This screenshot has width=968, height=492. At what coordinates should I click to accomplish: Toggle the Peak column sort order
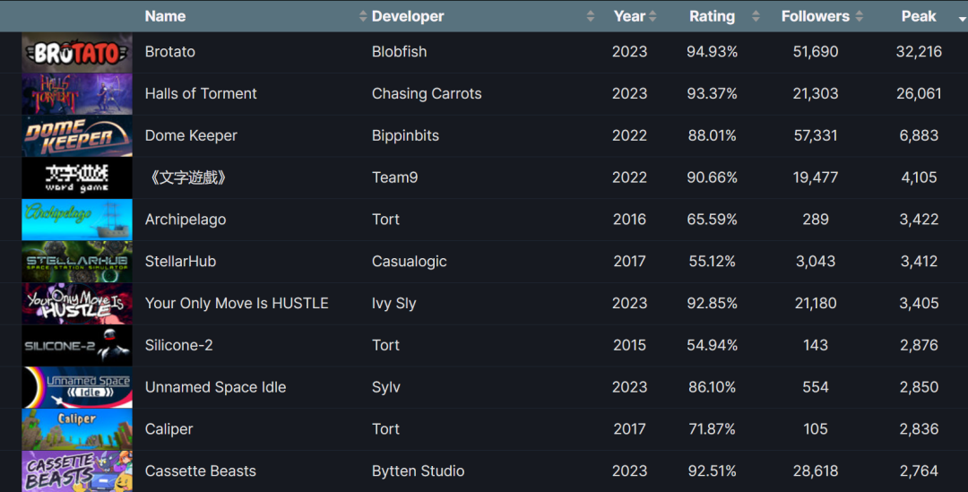pyautogui.click(x=962, y=19)
